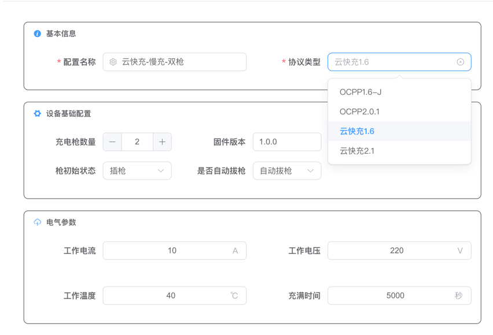Open the 枪初始状态 dropdown showing 插枪

137,171
